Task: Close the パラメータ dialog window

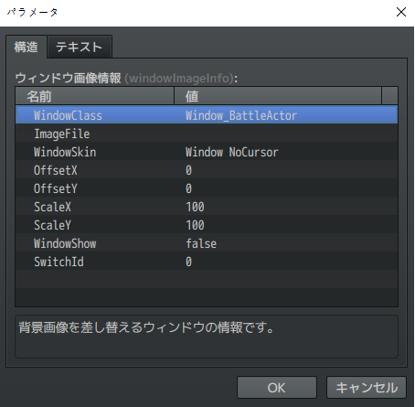Action: tap(401, 12)
